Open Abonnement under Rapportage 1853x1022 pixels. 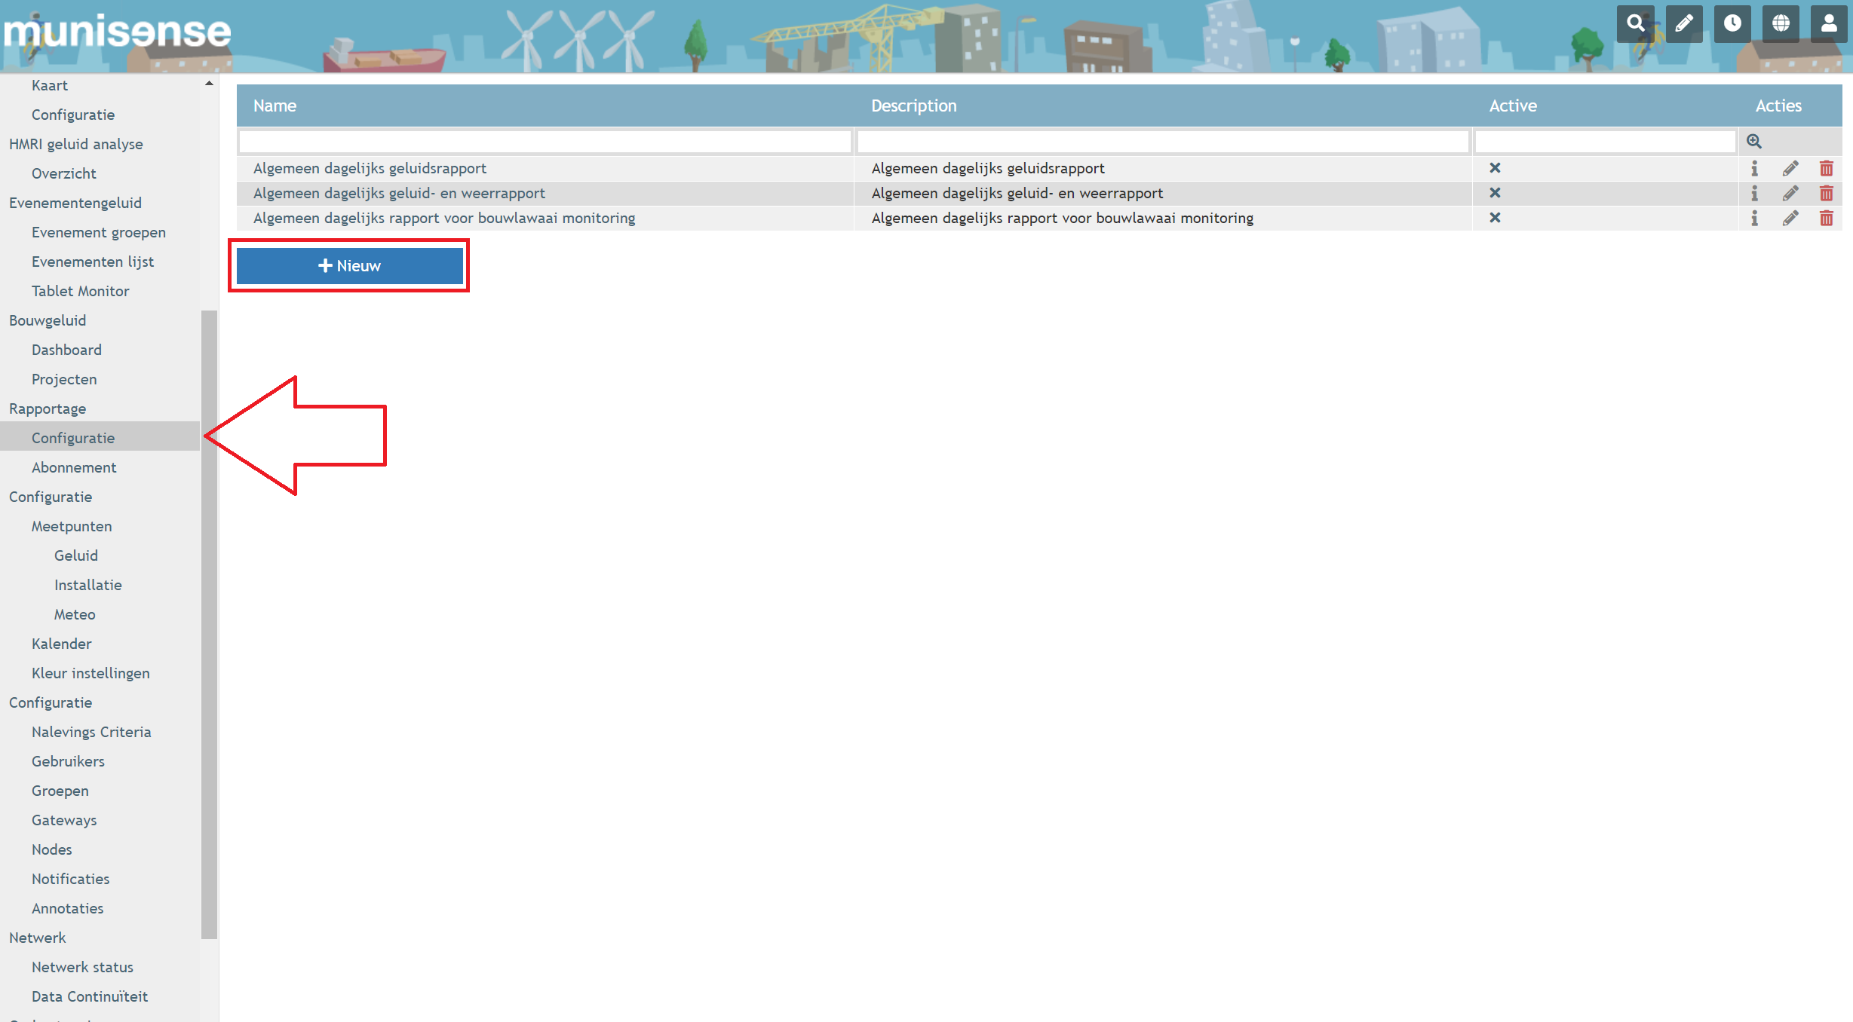74,467
